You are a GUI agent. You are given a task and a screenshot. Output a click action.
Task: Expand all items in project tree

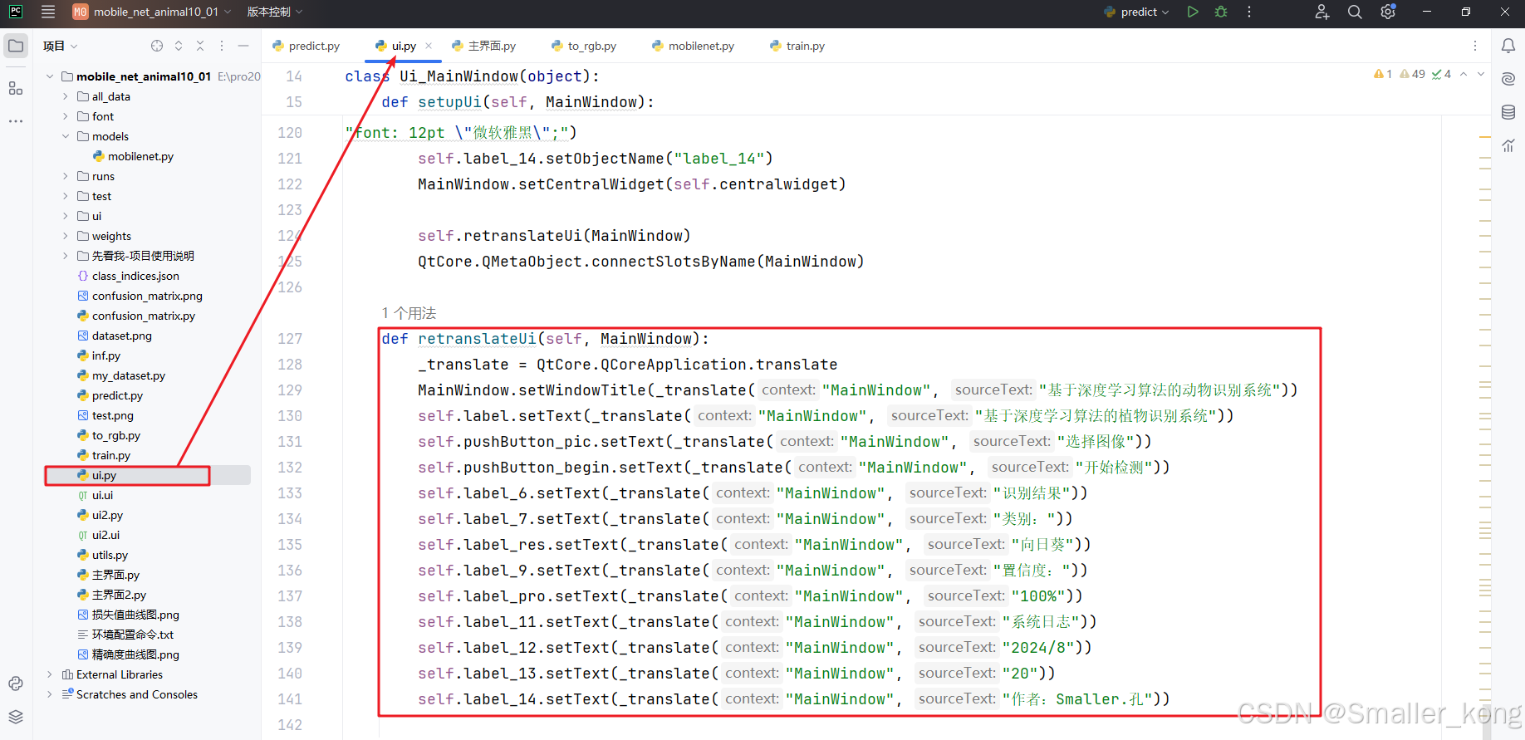tap(179, 46)
